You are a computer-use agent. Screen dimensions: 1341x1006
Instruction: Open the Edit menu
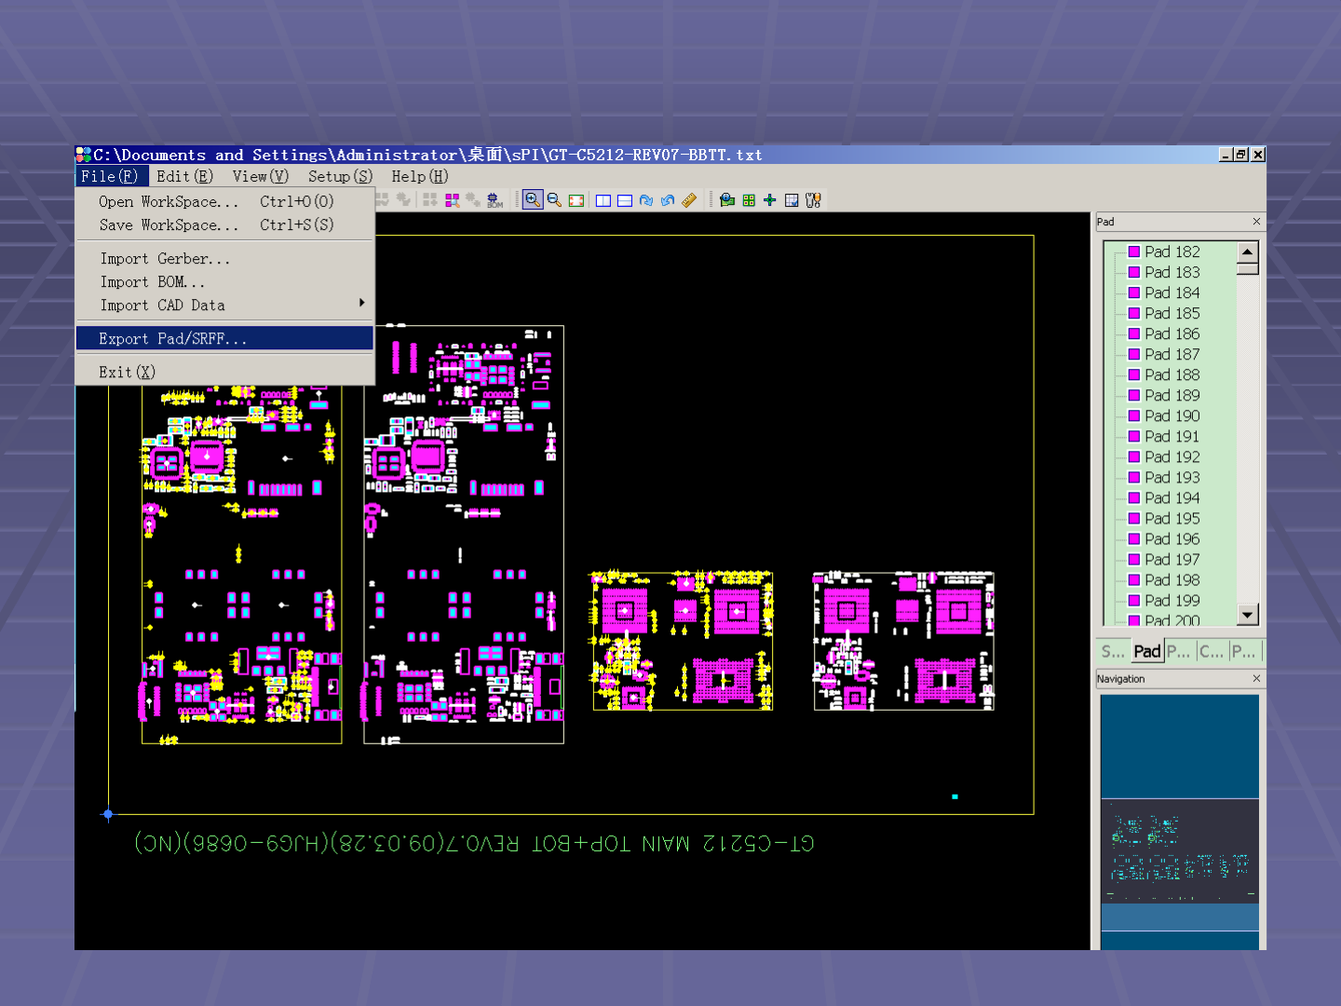tap(184, 176)
